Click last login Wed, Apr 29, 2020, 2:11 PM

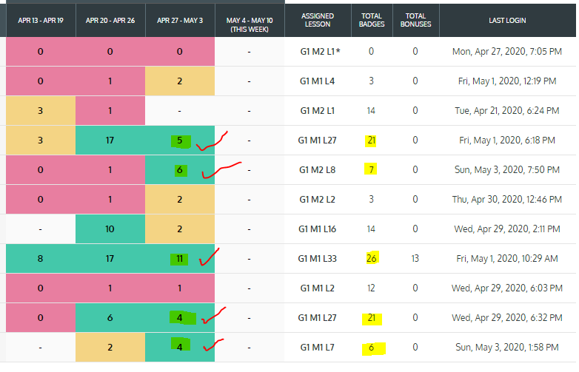[x=507, y=229]
